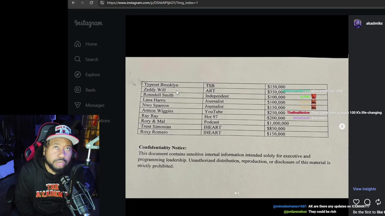Click 'Zeddy Will' table cell

pos(154,90)
